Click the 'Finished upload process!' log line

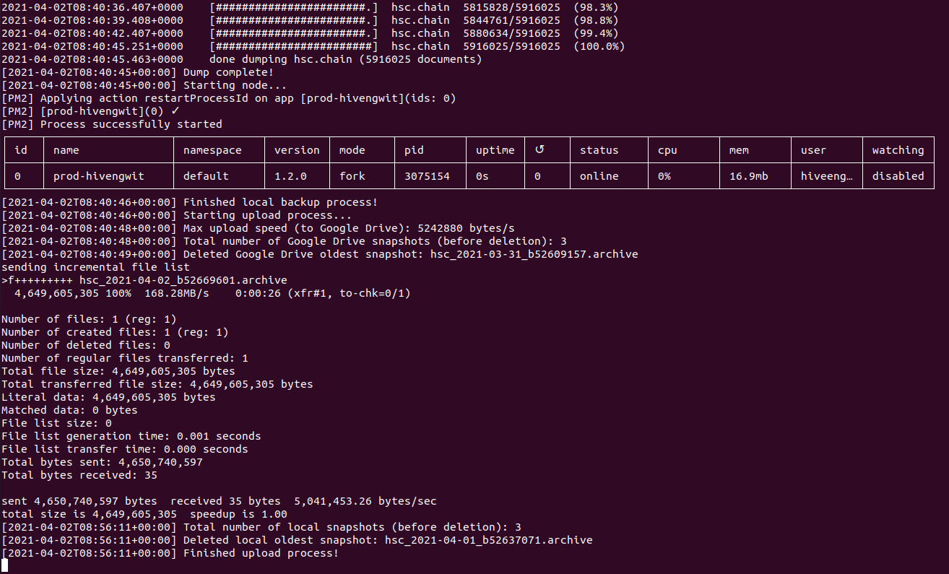click(261, 553)
